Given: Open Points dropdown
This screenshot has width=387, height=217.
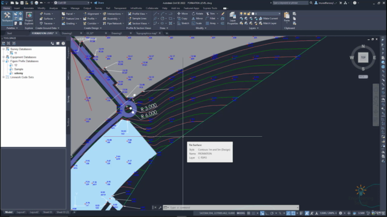Looking at the screenshot, I should (x=46, y=14).
